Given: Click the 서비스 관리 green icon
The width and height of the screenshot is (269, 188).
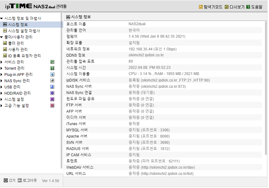Looking at the screenshot, I should pos(52,62).
